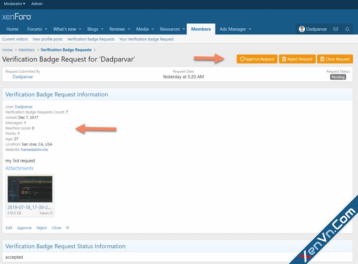Click the xenForo logo
The width and height of the screenshot is (358, 264).
tap(17, 17)
